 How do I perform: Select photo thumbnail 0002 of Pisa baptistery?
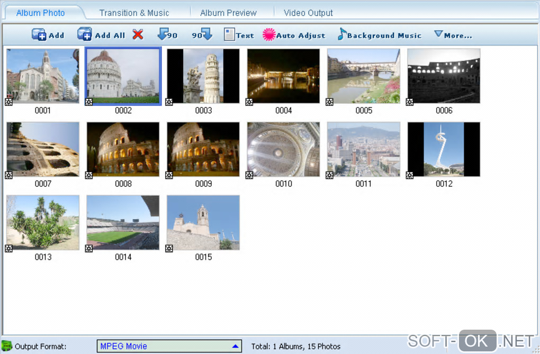[123, 76]
